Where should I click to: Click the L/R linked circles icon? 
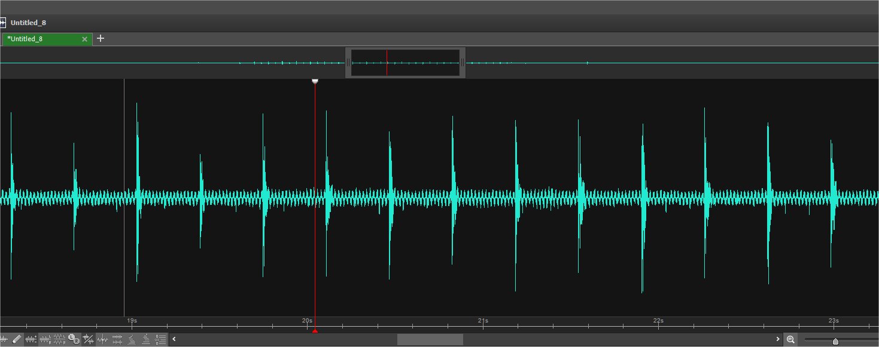click(x=74, y=339)
